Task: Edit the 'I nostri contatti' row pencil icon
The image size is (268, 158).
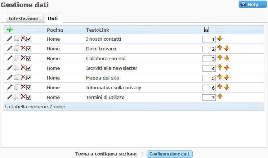Action: tap(10, 39)
